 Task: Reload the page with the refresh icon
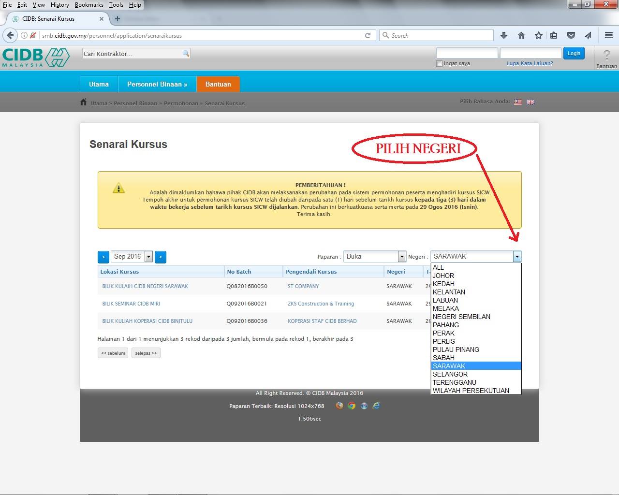tap(368, 35)
